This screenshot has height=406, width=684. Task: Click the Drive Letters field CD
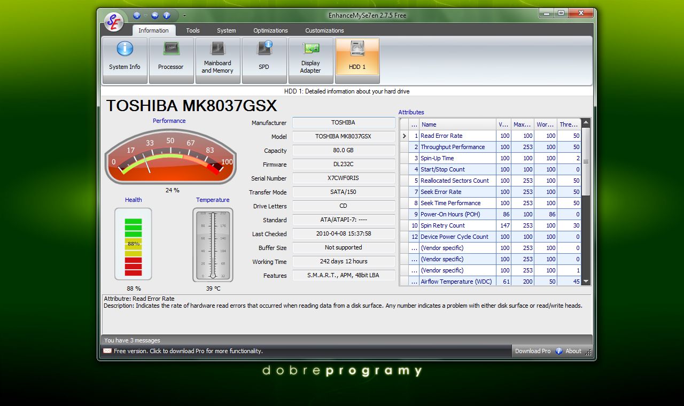click(x=344, y=206)
